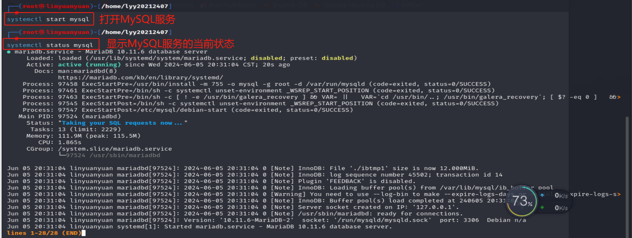The image size is (632, 238).
Task: Click the "active (running)" status text
Action: 89,65
